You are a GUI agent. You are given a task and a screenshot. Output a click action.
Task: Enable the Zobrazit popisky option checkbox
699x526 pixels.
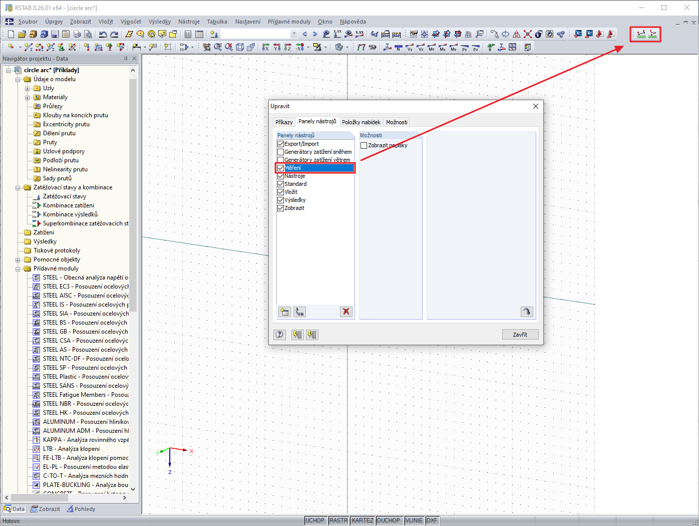(x=364, y=146)
